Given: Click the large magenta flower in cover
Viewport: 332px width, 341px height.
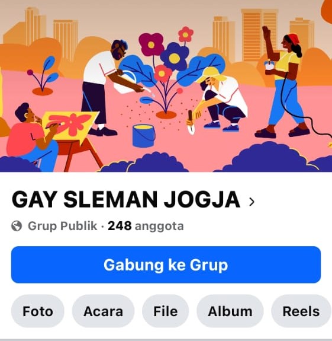Looking at the screenshot, I should (x=151, y=44).
